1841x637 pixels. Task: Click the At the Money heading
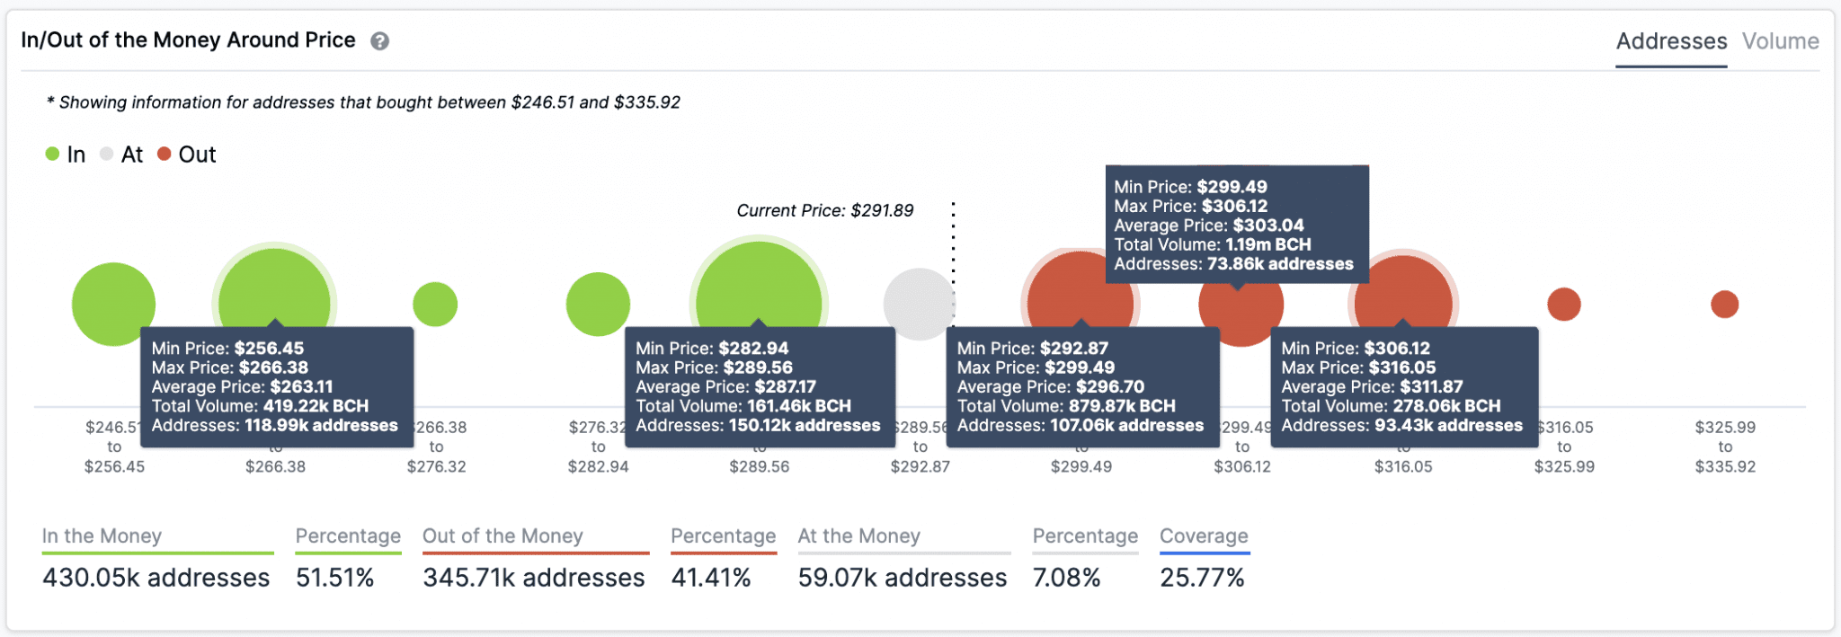tap(858, 536)
